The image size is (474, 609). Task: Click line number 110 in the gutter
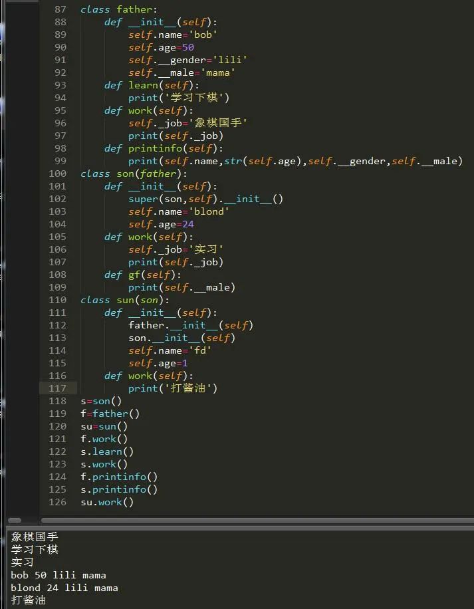57,300
